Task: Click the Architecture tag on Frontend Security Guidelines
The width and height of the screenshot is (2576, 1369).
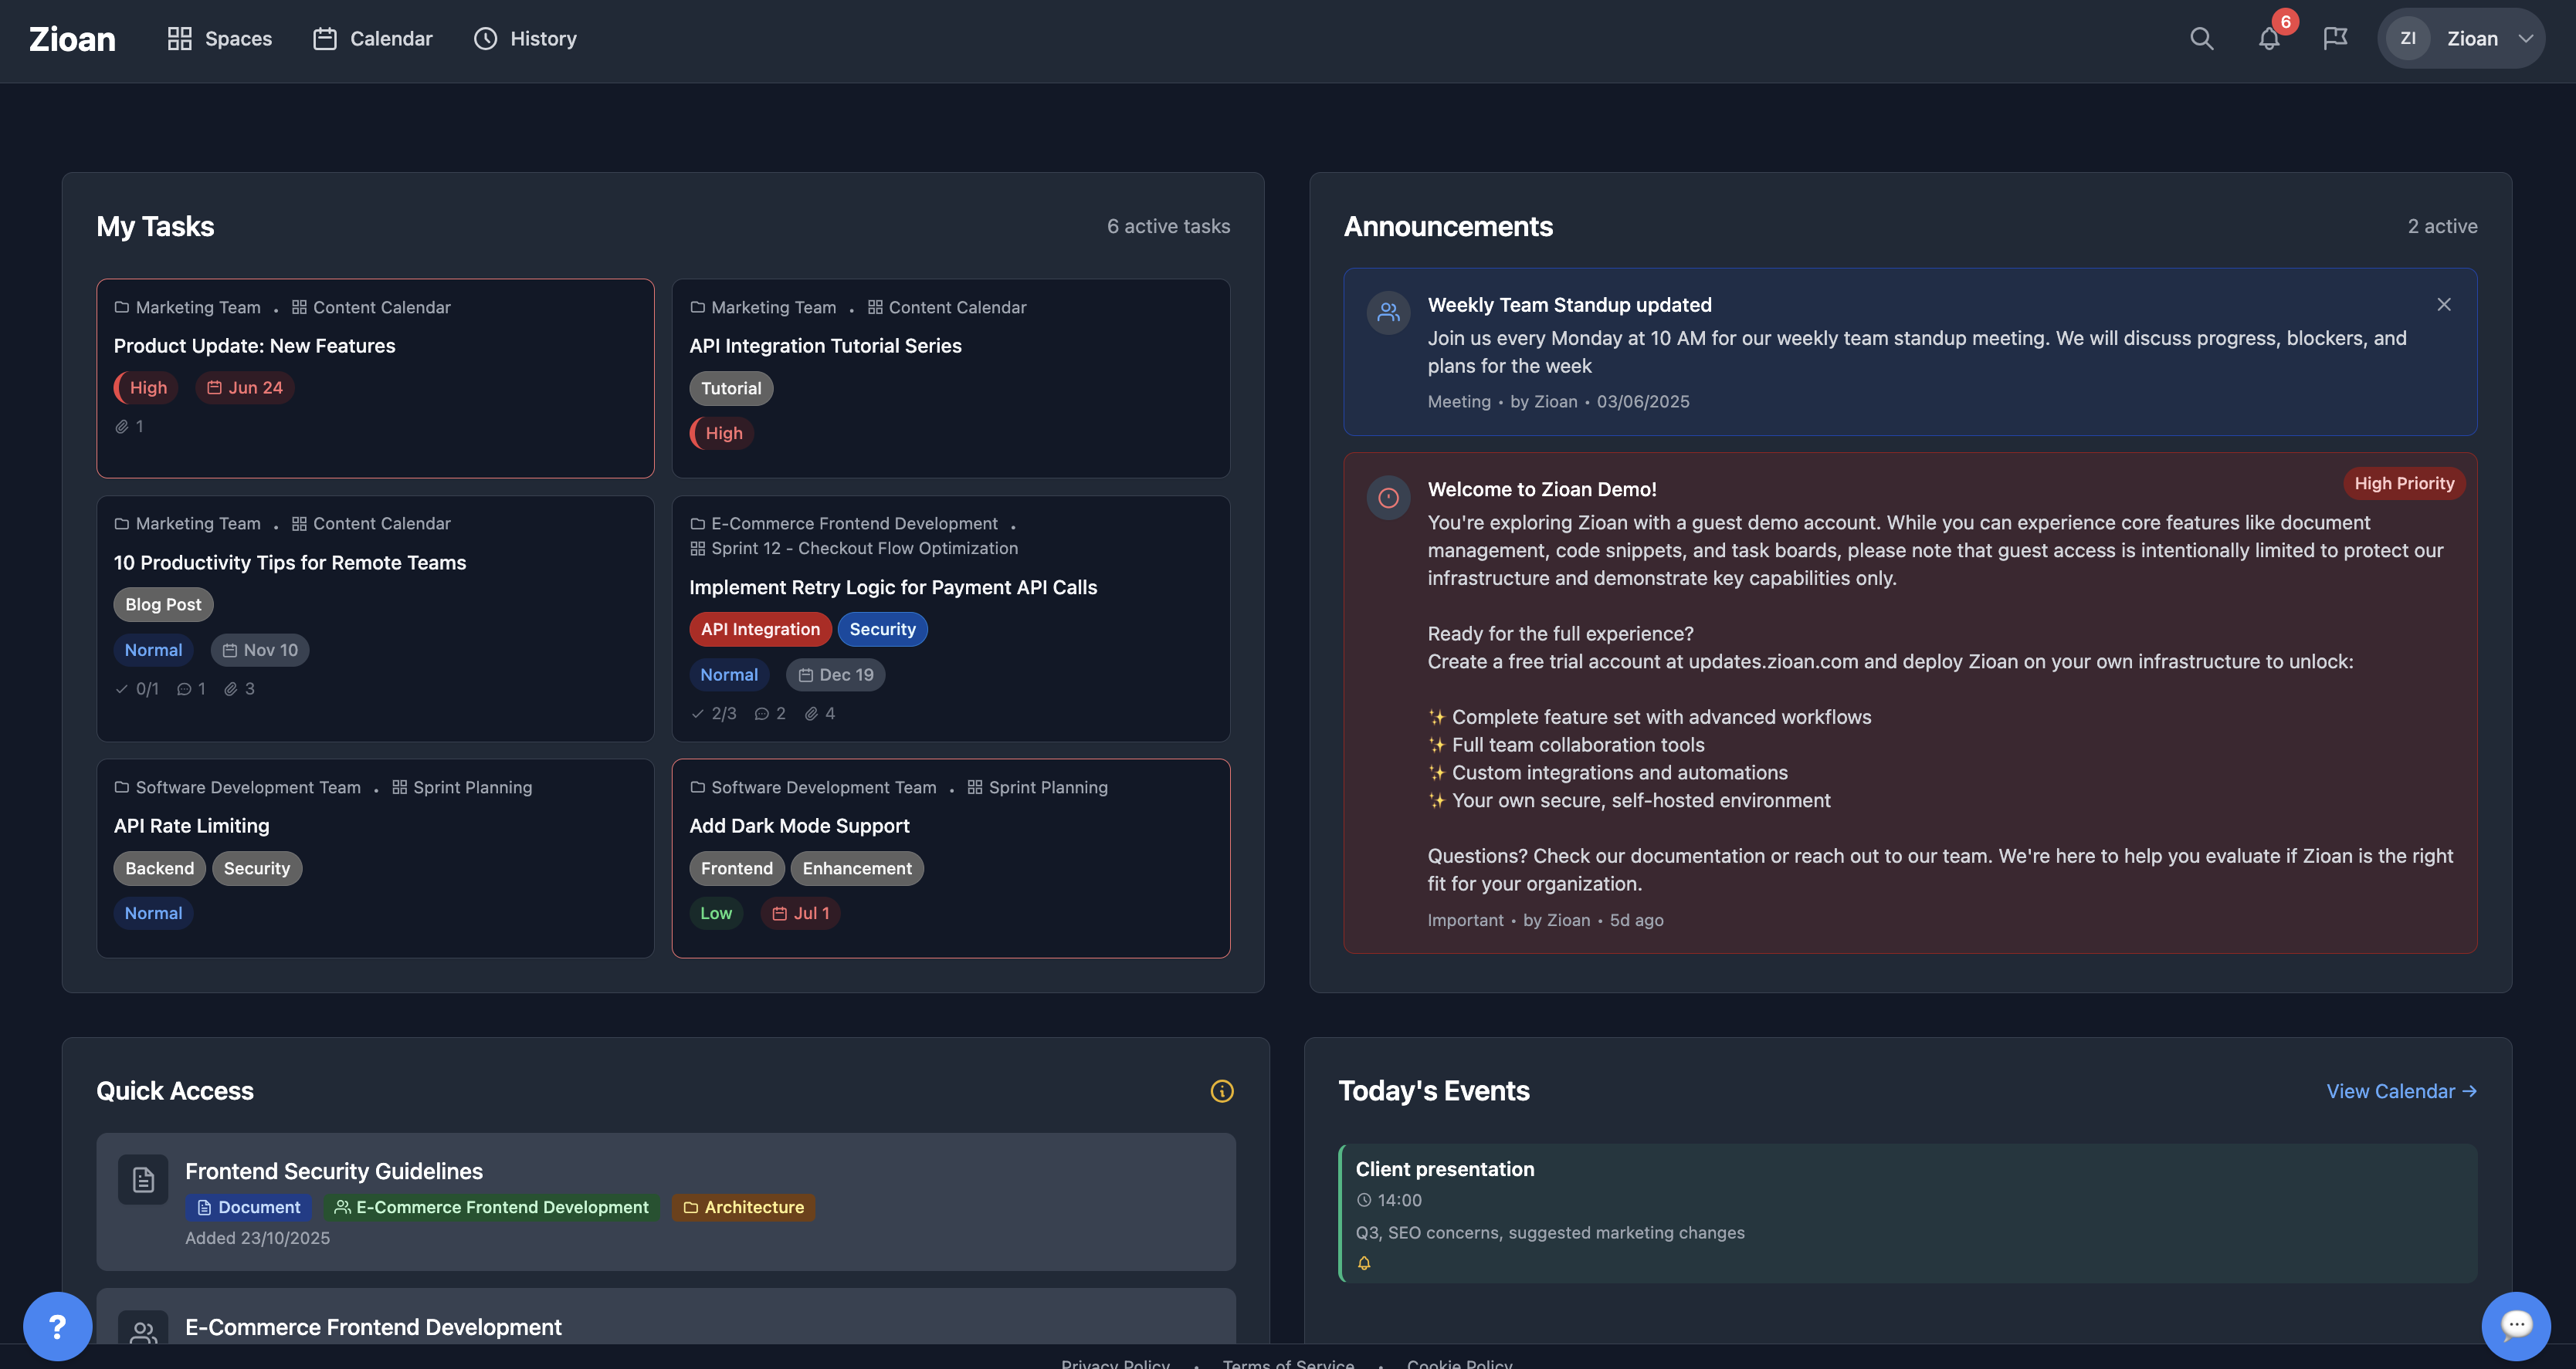Action: tap(743, 1207)
